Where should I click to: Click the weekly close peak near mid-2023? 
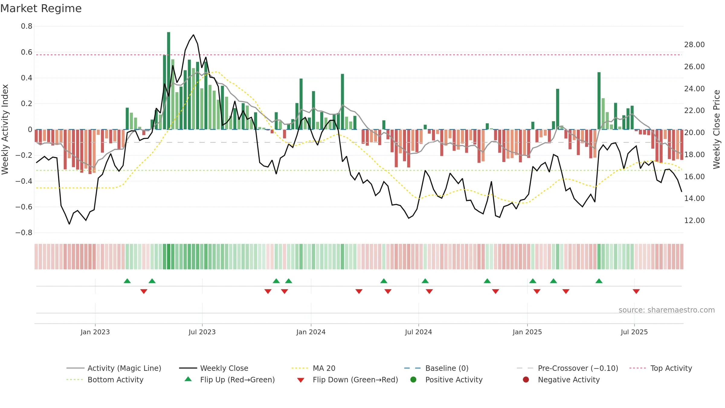[x=194, y=35]
